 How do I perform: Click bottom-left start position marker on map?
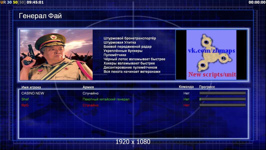tap(202, 65)
